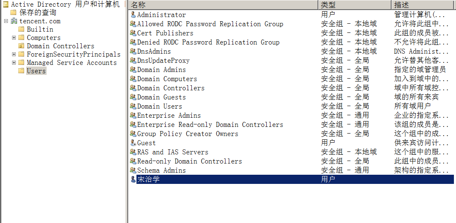Click the Active Directory root node icon

click(x=6, y=4)
